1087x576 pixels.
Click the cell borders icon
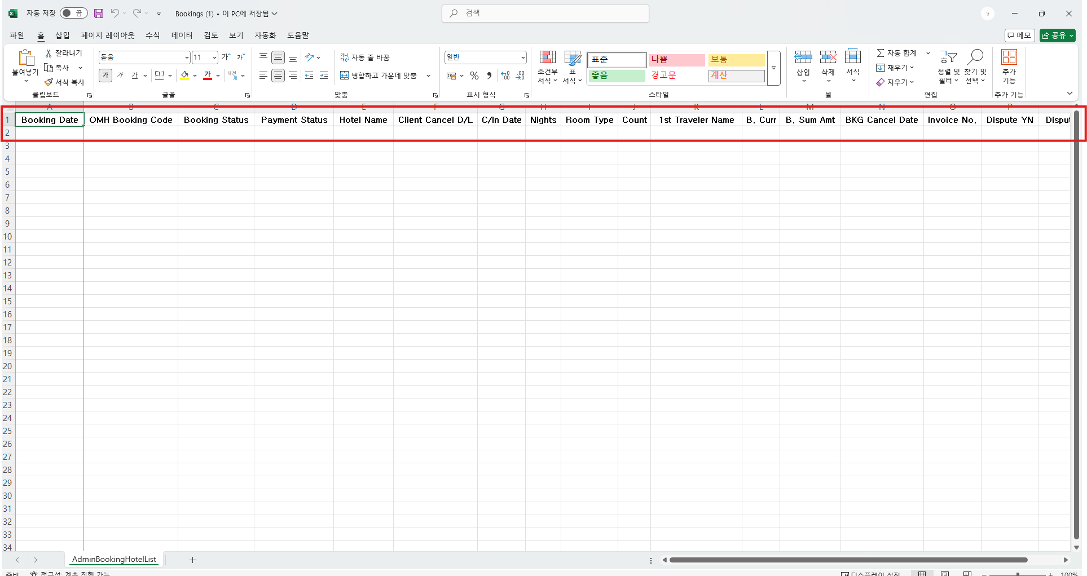(160, 76)
